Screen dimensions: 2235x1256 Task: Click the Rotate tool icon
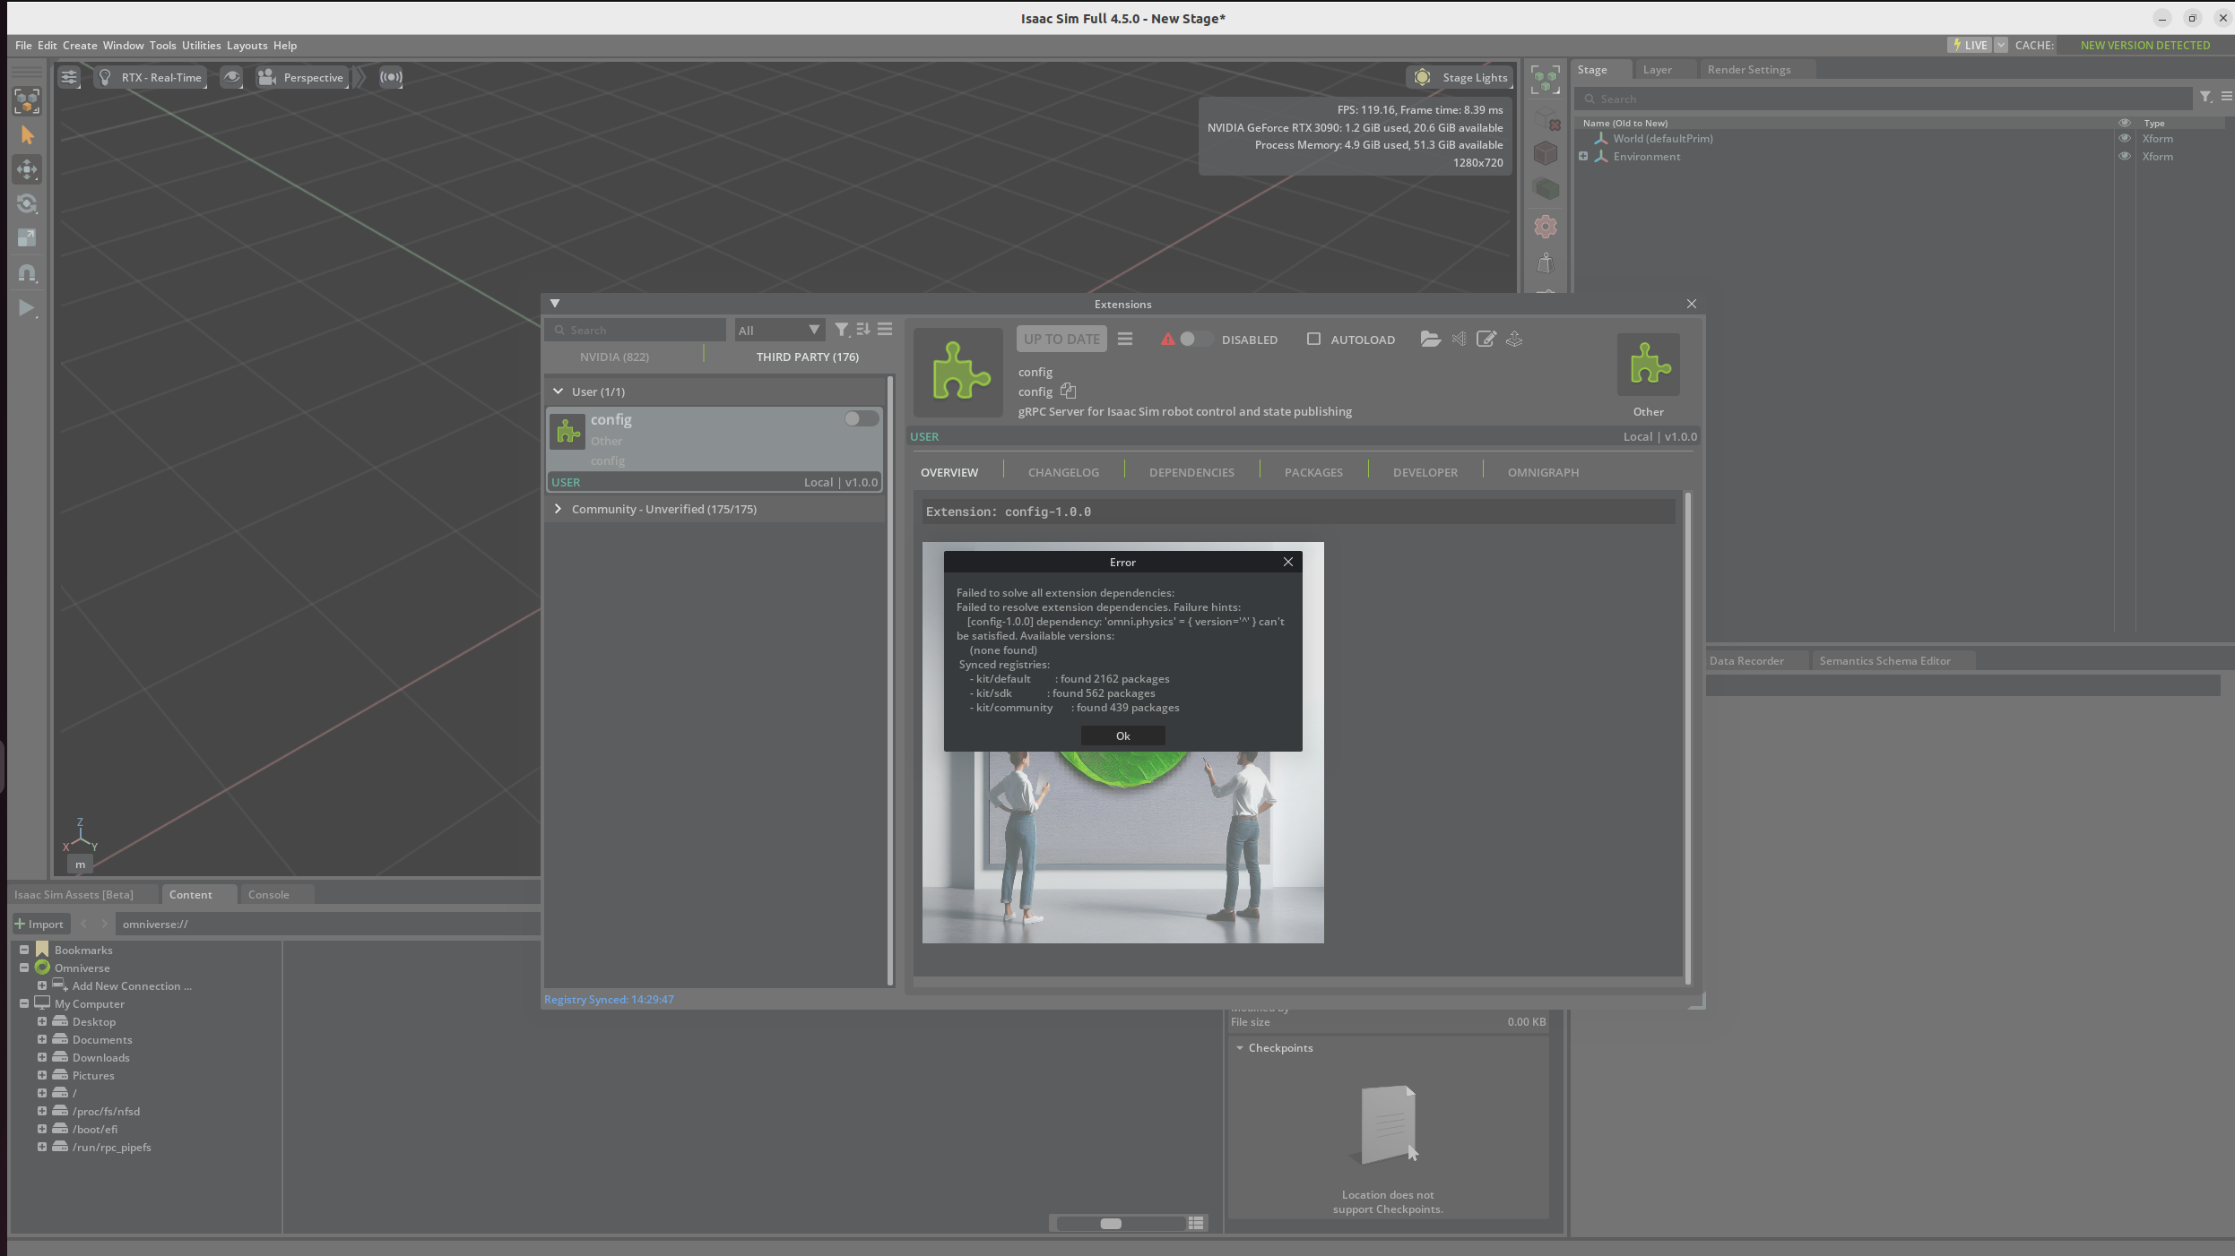pyautogui.click(x=27, y=203)
